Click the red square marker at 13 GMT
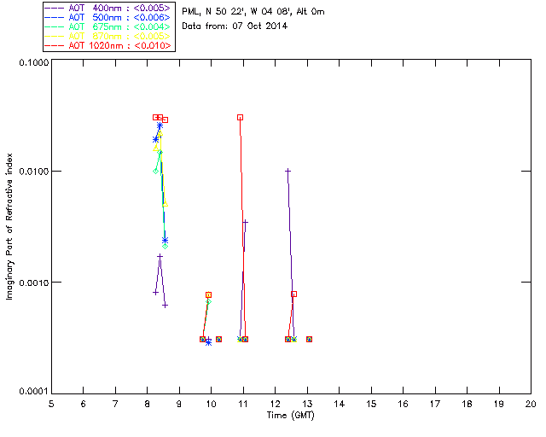 click(309, 340)
